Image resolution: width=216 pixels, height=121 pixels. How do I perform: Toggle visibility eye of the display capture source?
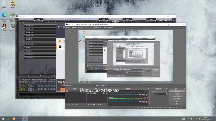(104, 93)
